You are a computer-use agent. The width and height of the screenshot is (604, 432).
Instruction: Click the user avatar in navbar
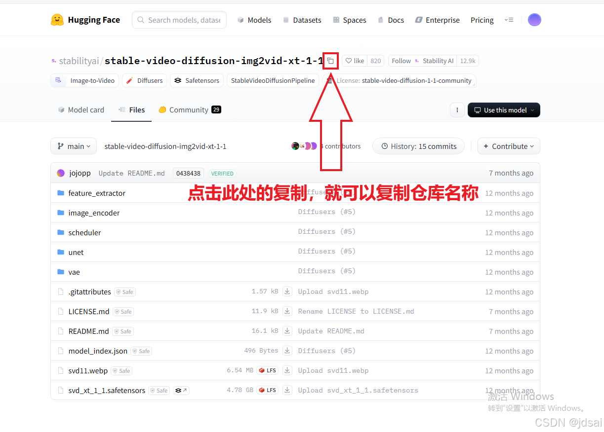coord(534,20)
